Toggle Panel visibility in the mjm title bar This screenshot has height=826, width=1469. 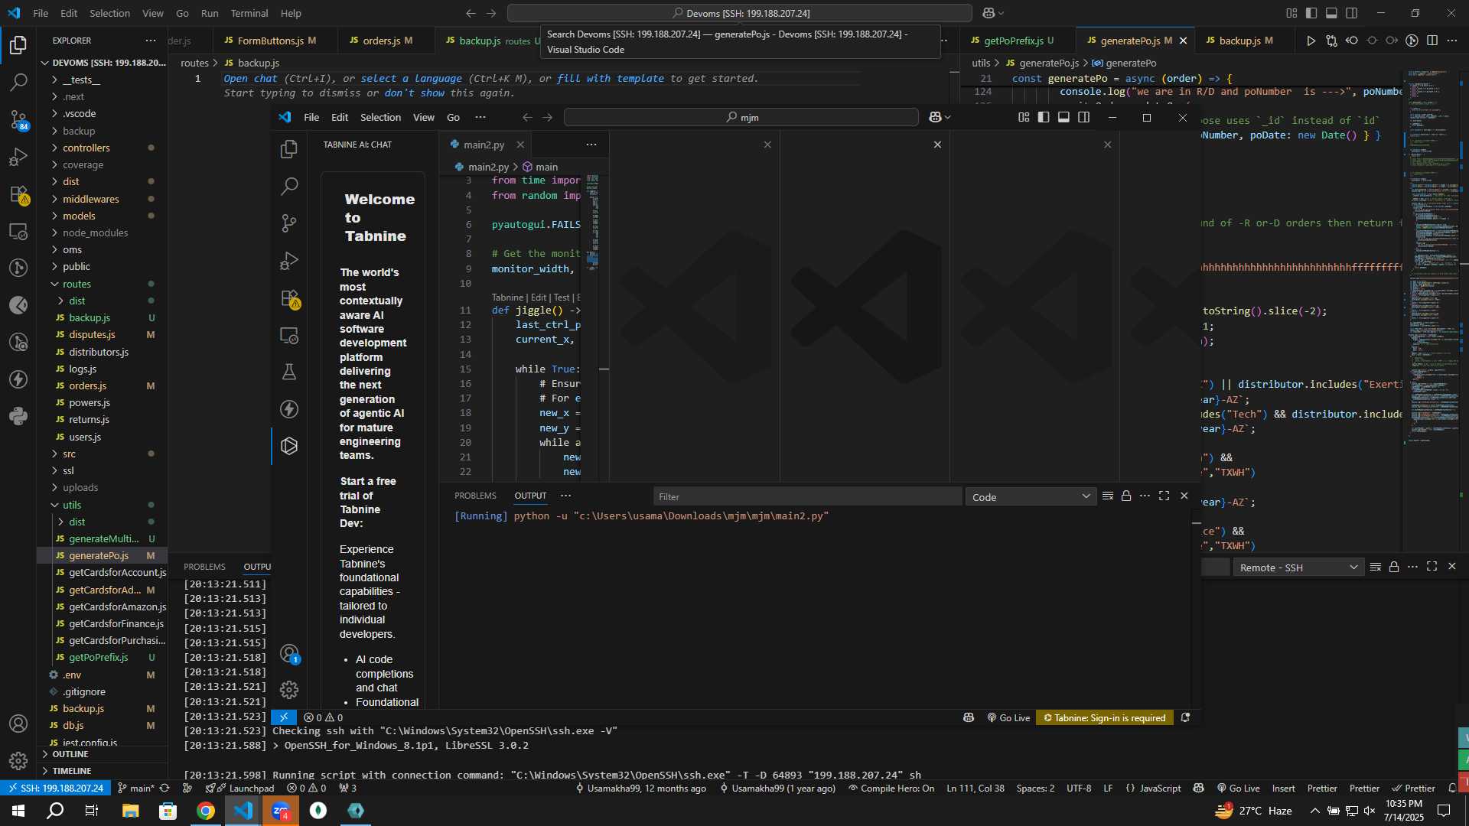(1063, 117)
